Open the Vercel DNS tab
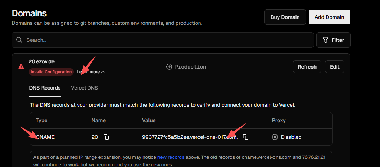The width and height of the screenshot is (380, 167). (84, 88)
